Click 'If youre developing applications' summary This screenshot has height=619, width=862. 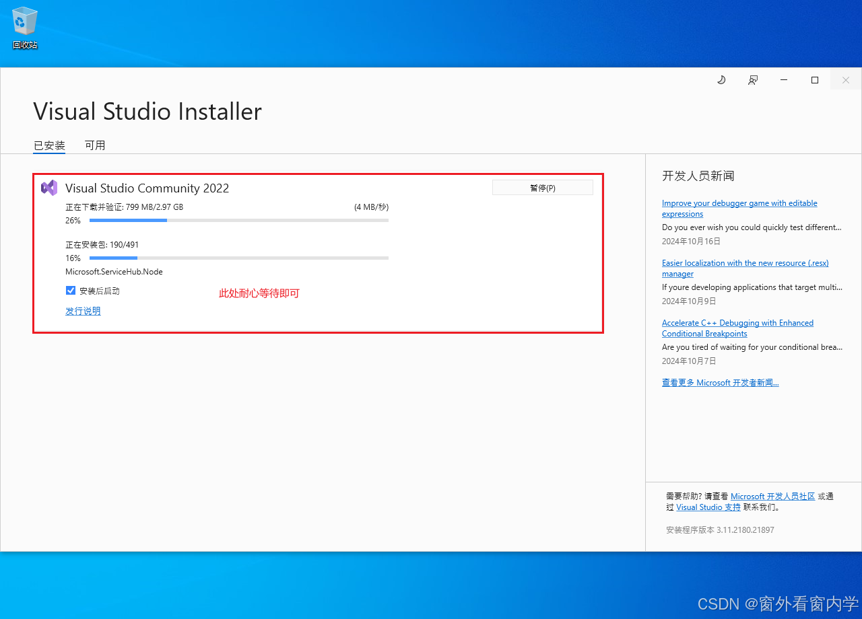coord(752,287)
